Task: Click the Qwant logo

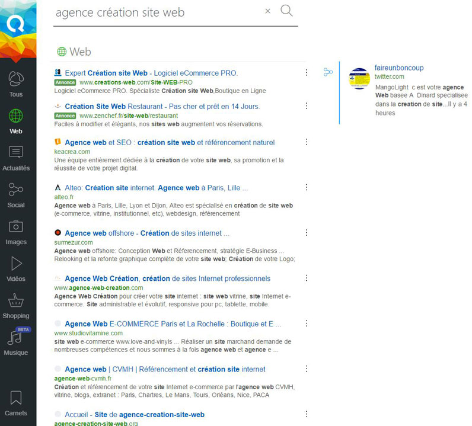Action: tap(15, 24)
